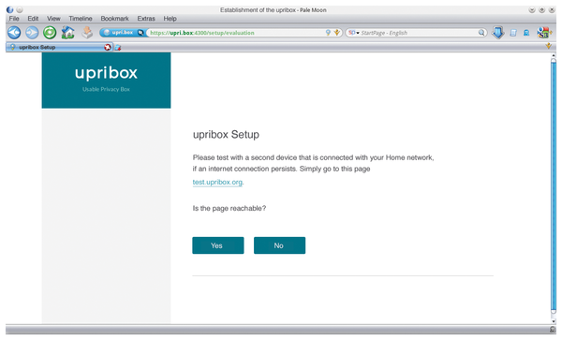Click the No button
Image resolution: width=562 pixels, height=340 pixels.
tap(279, 245)
